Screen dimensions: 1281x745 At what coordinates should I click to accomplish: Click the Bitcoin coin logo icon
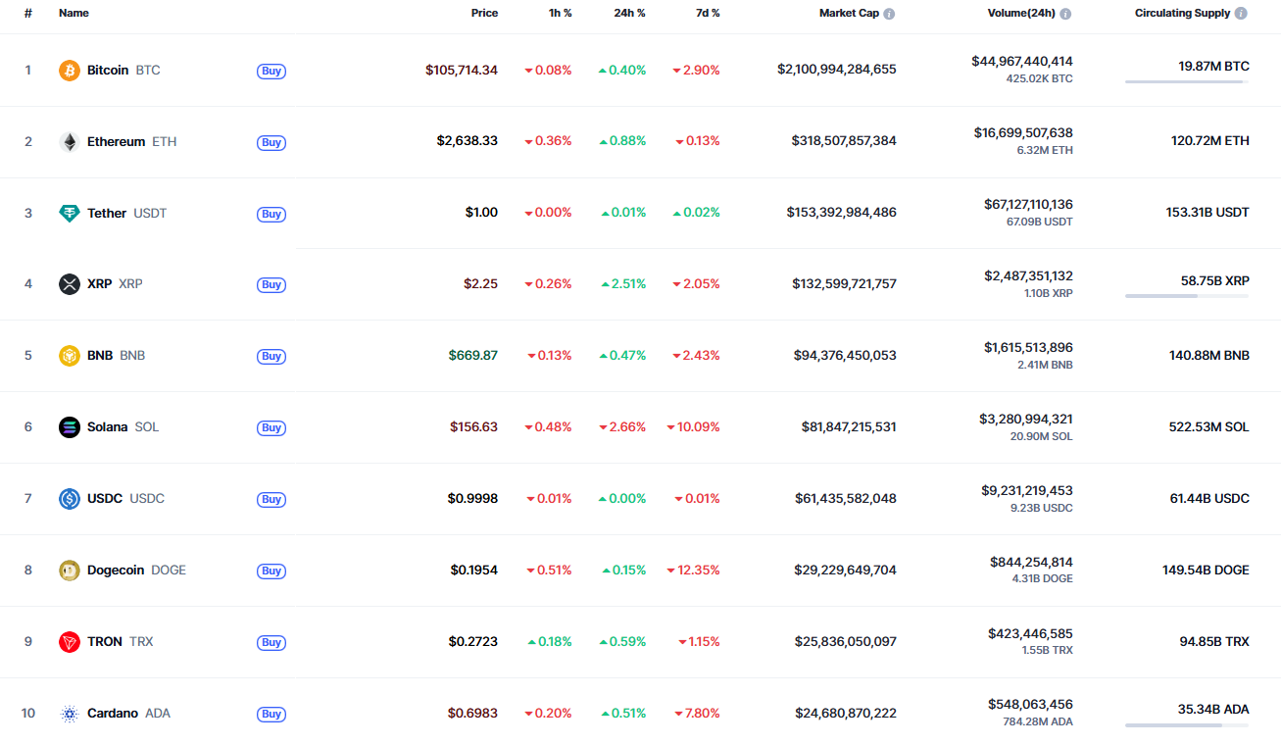pos(69,71)
